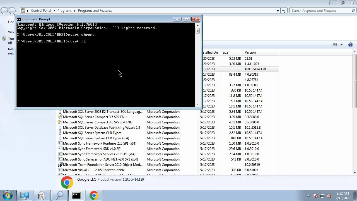Open the Help question mark button
Viewport: 357px width, 201px height.
351,45
